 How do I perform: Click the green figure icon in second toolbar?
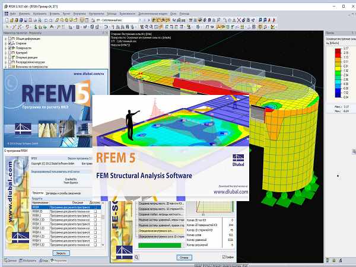pyautogui.click(x=36, y=27)
